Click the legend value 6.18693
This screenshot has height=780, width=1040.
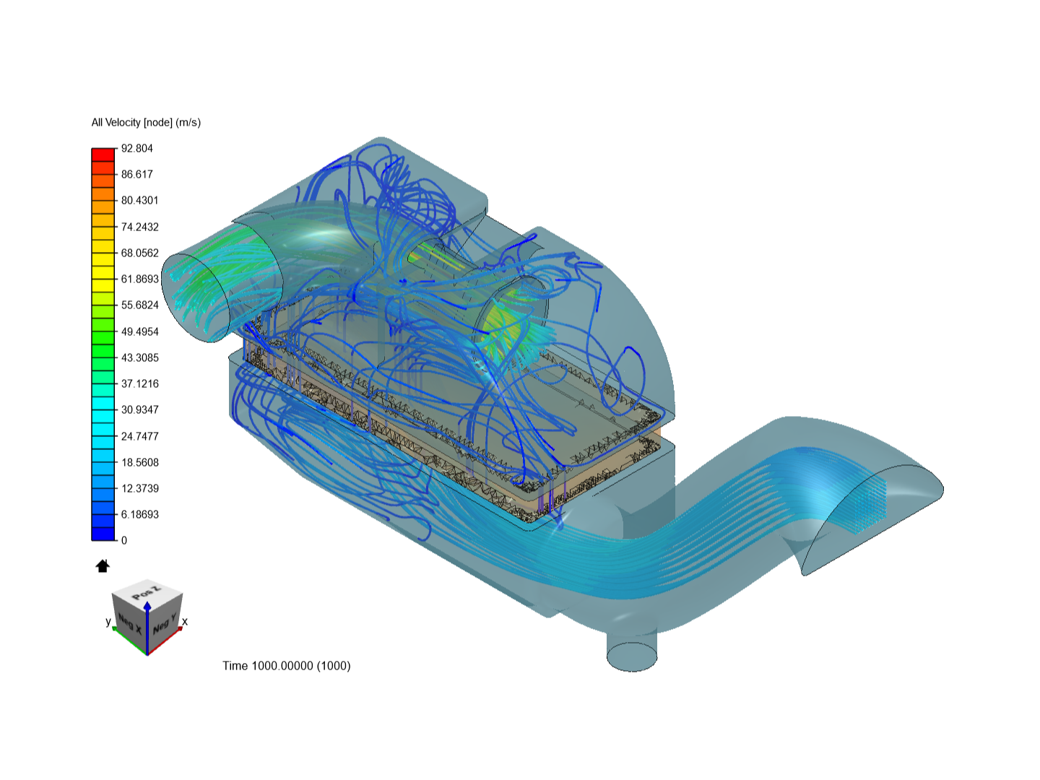139,514
